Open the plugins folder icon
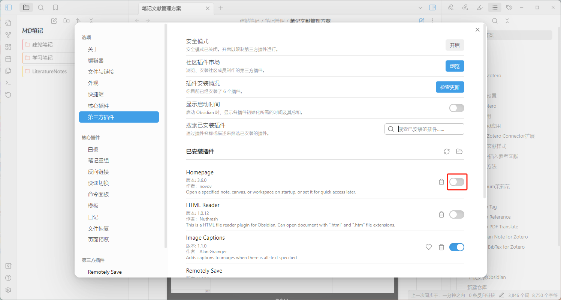This screenshot has width=561, height=300. click(x=459, y=151)
